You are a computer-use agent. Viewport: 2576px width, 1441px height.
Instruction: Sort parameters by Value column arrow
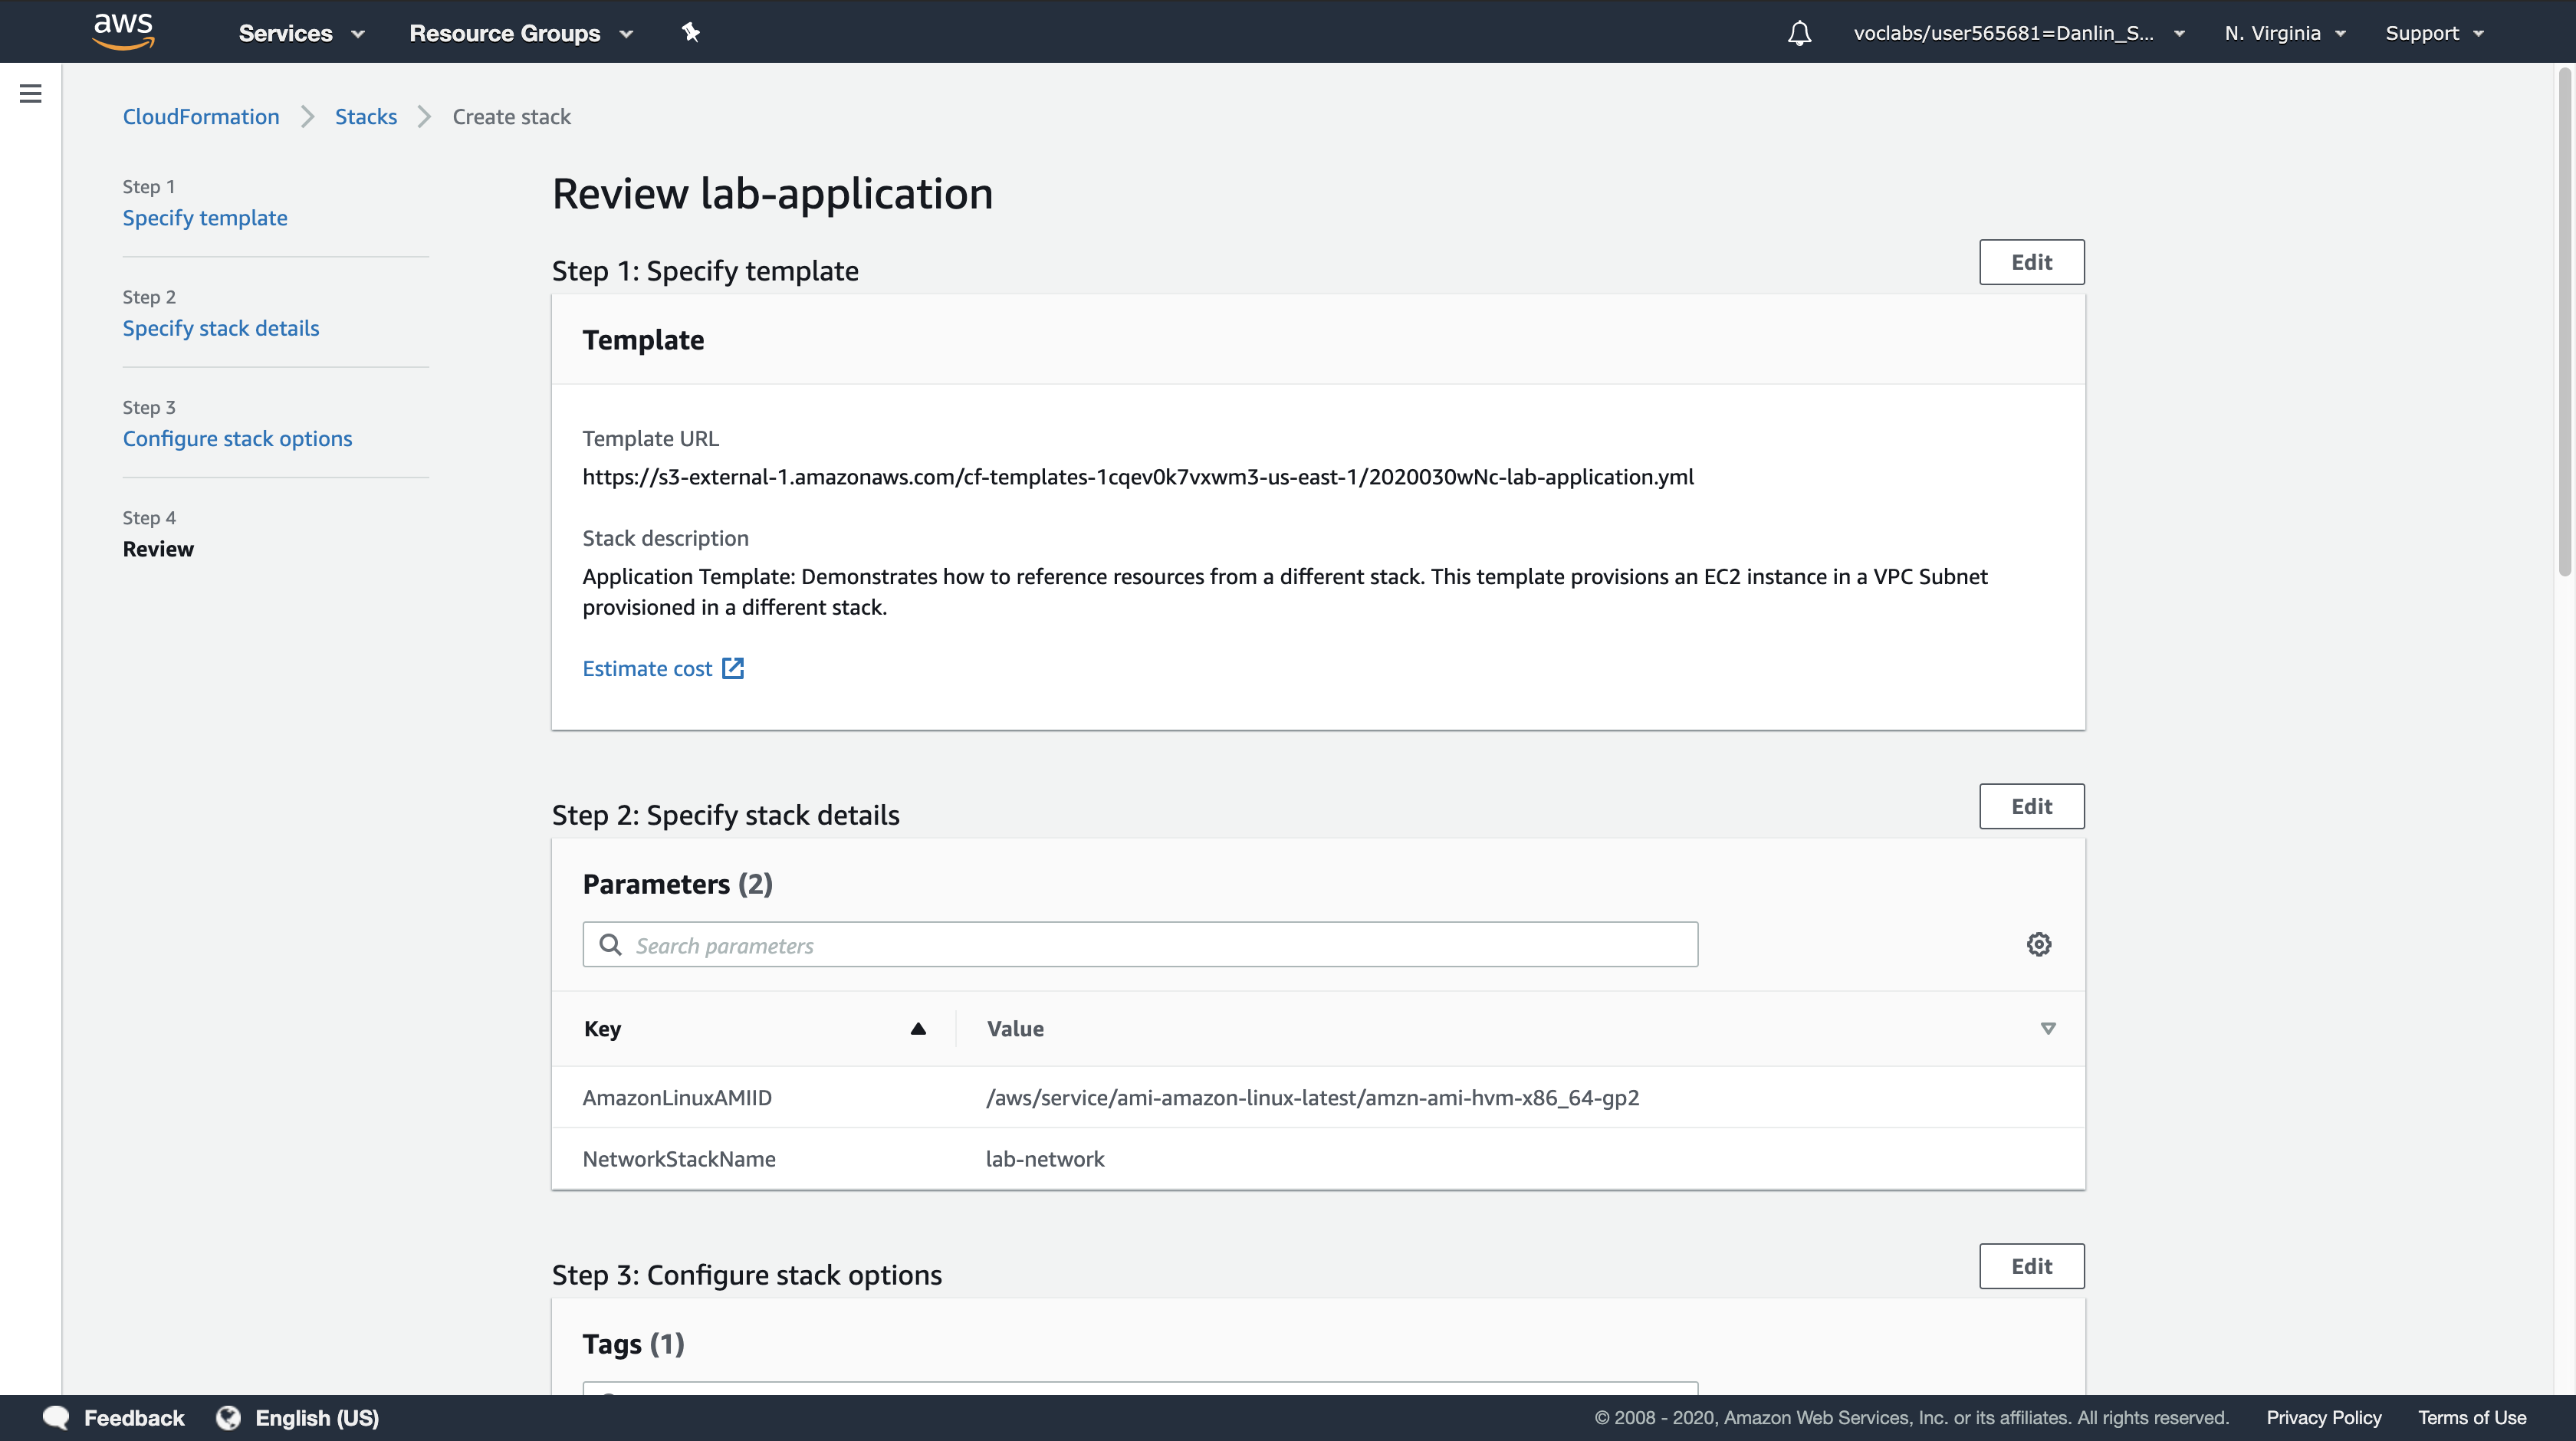tap(2047, 1028)
